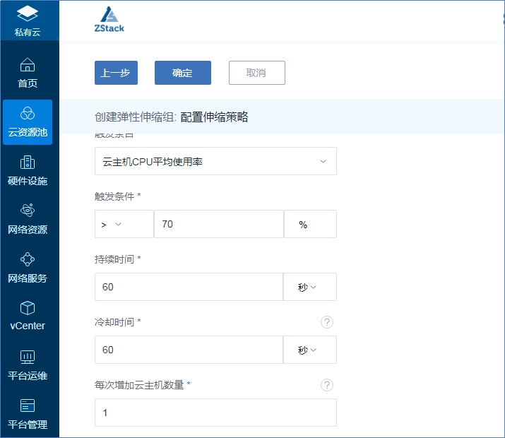This screenshot has width=505, height=438.
Task: Click 触发条件 label text
Action: pyautogui.click(x=114, y=196)
